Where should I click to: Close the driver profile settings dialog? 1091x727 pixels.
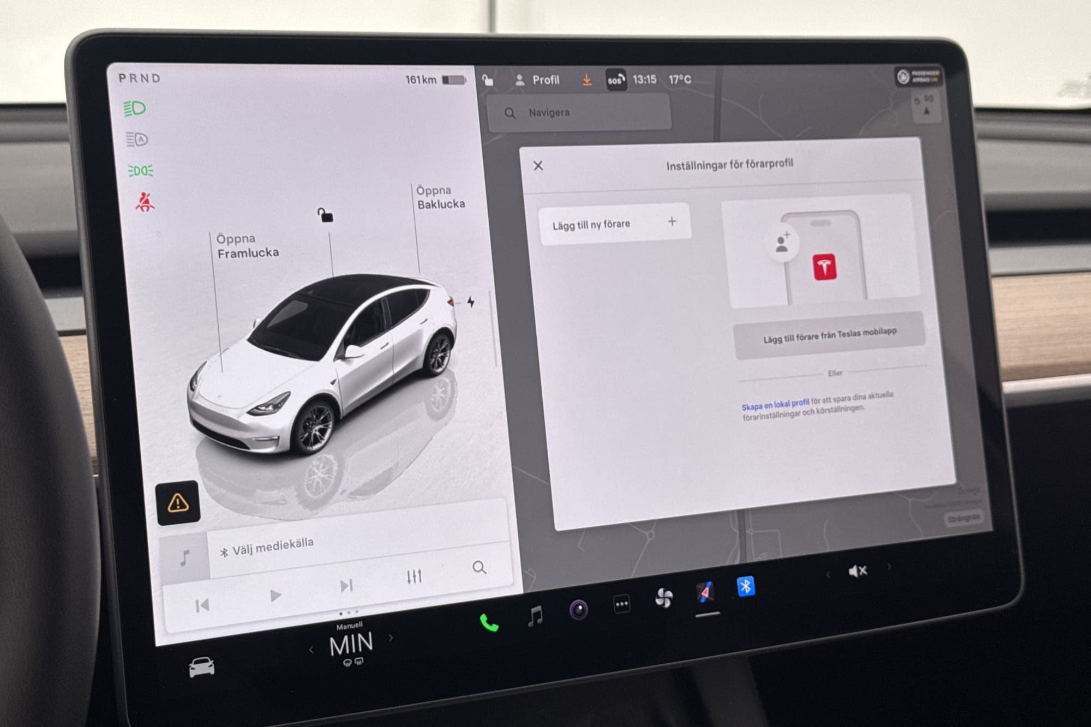538,165
